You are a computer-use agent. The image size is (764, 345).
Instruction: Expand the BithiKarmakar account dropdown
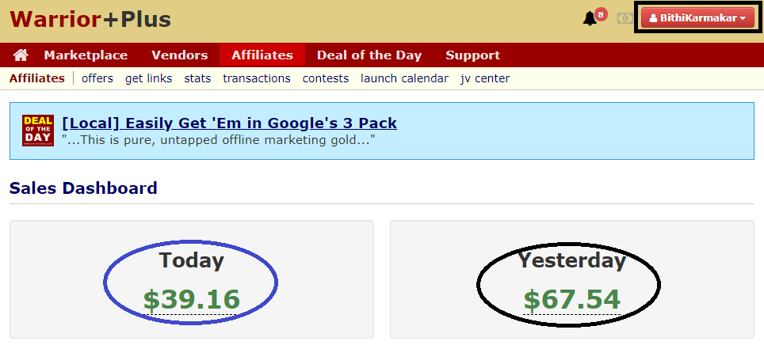click(x=697, y=18)
